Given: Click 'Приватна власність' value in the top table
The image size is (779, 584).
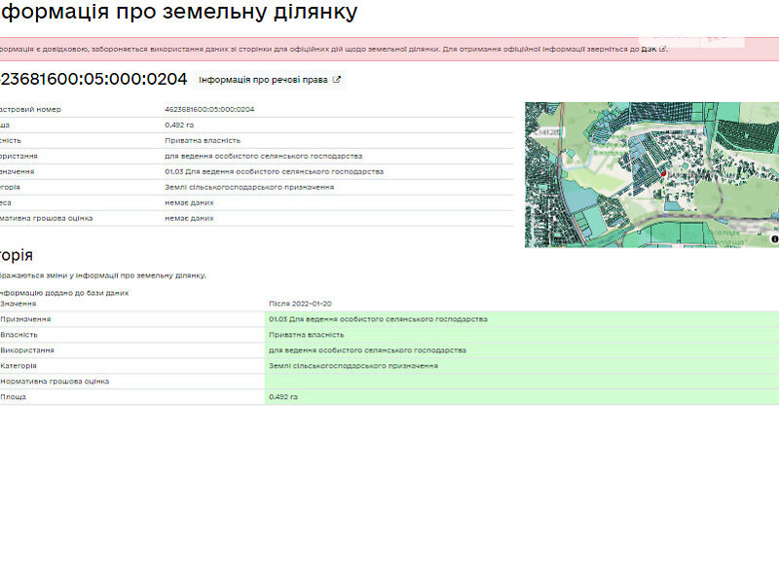Looking at the screenshot, I should click(x=203, y=140).
